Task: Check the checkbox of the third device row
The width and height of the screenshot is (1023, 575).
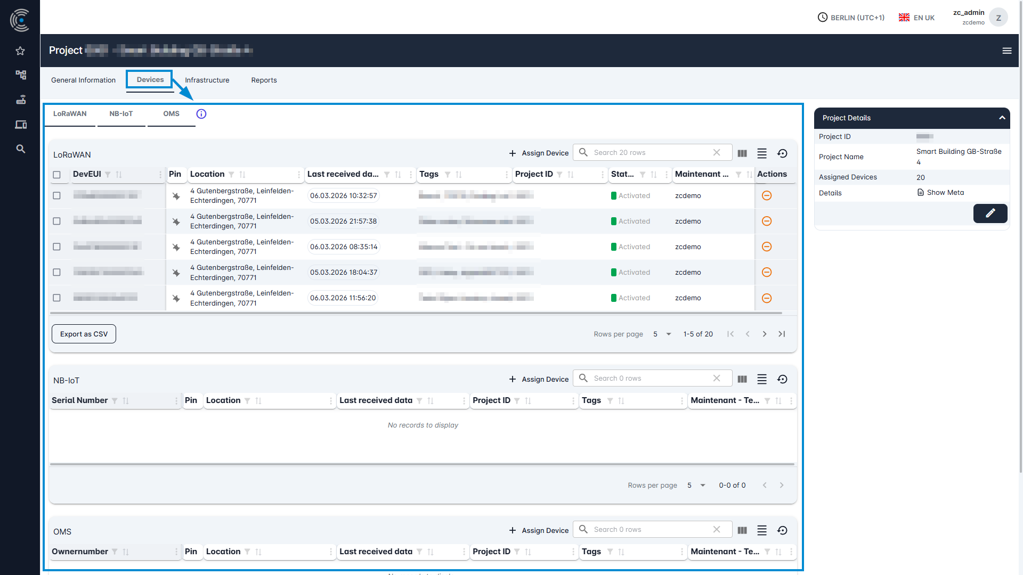Action: click(57, 247)
